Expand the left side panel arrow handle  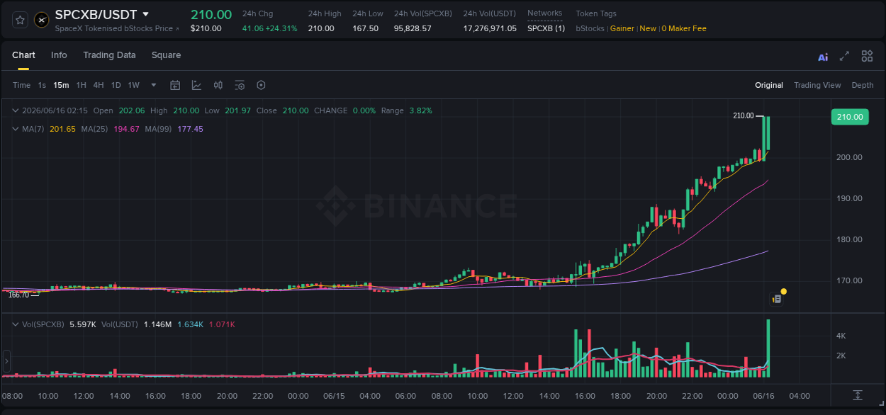6,361
